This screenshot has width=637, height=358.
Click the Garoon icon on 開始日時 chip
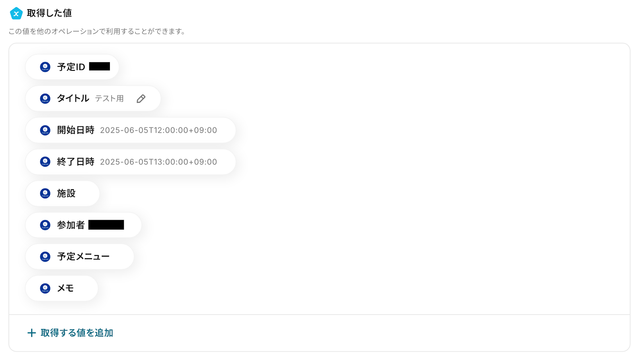[45, 130]
